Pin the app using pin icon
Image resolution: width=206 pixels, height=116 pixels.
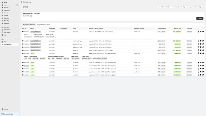tap(202, 2)
